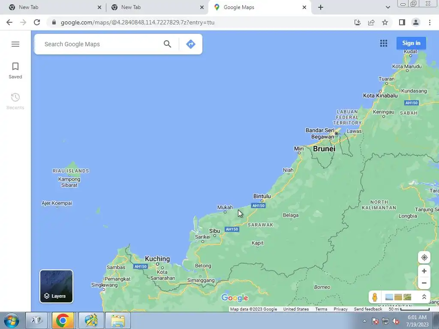Click the Sibu city label
This screenshot has width=439, height=329.
pos(214,231)
